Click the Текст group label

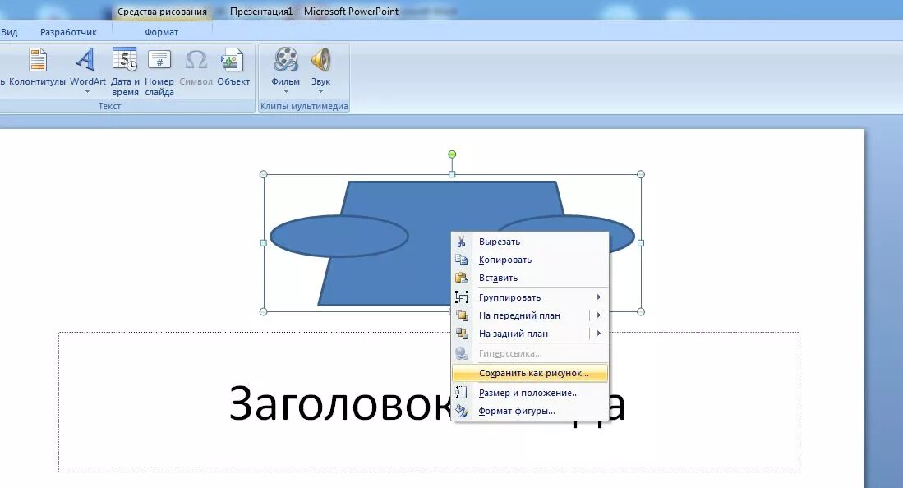coord(109,106)
